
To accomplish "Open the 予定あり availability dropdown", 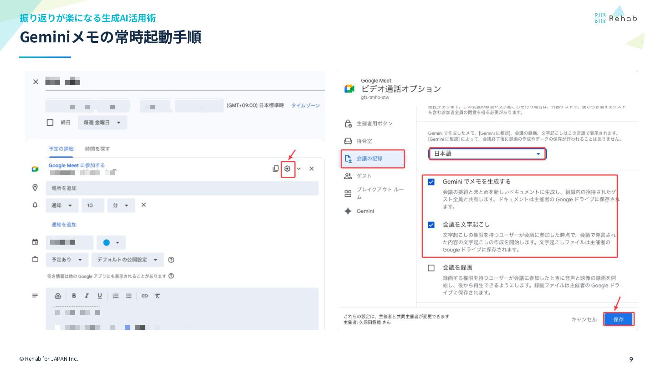I will click(67, 260).
